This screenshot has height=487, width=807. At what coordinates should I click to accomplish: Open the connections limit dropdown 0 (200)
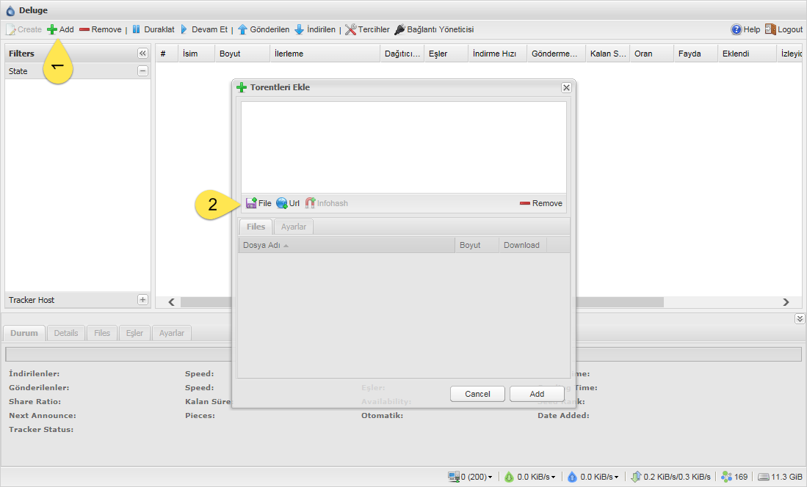470,477
